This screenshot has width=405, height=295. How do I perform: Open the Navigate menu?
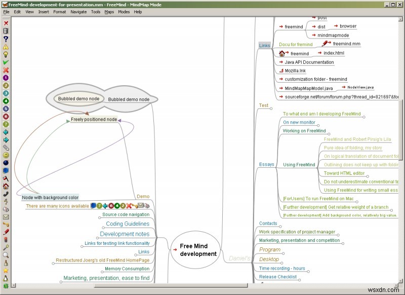pos(78,12)
